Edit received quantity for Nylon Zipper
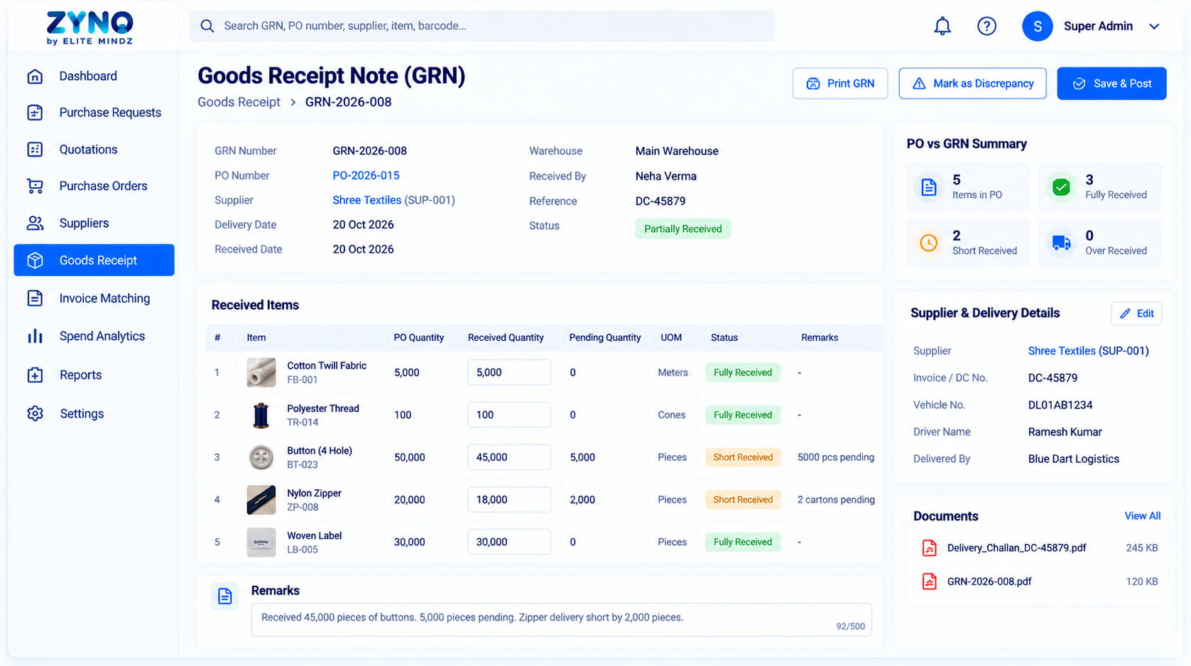The width and height of the screenshot is (1191, 666). pyautogui.click(x=509, y=499)
